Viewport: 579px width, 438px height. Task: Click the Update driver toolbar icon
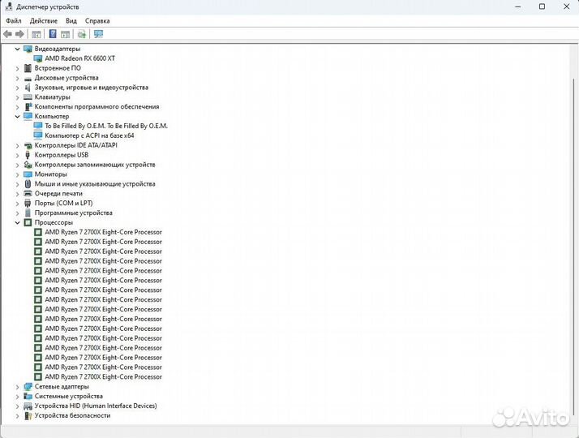82,34
